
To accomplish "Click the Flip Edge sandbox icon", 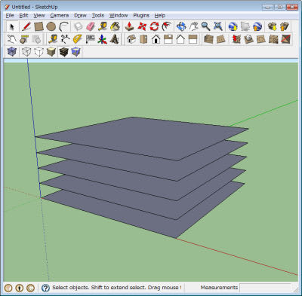I will [285, 39].
